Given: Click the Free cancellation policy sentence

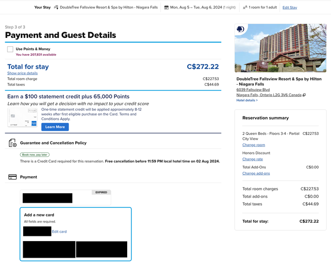Looking at the screenshot, I should (x=162, y=161).
